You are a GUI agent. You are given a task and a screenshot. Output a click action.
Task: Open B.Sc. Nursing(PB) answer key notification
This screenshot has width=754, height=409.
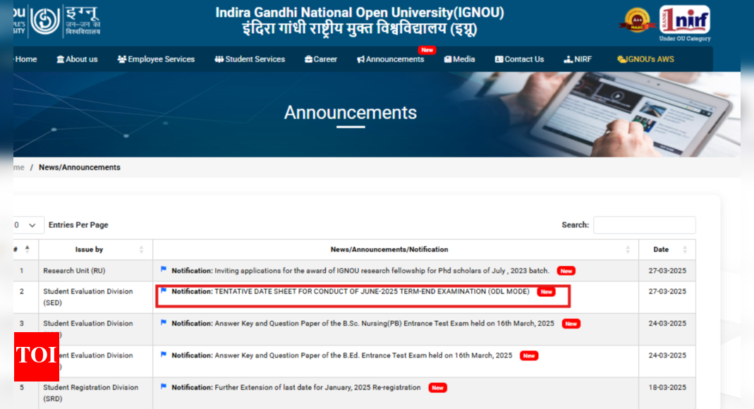pyautogui.click(x=363, y=324)
